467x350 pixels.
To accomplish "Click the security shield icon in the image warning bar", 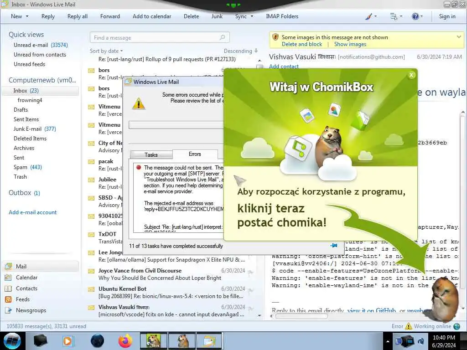I will [x=275, y=37].
